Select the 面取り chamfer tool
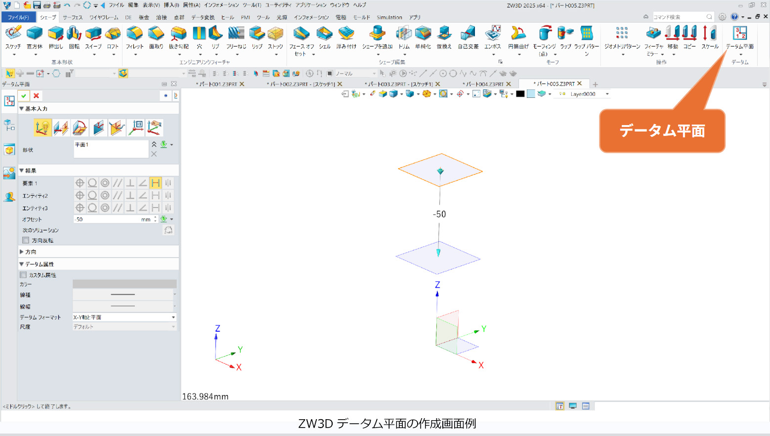The height and width of the screenshot is (436, 770). 156,38
